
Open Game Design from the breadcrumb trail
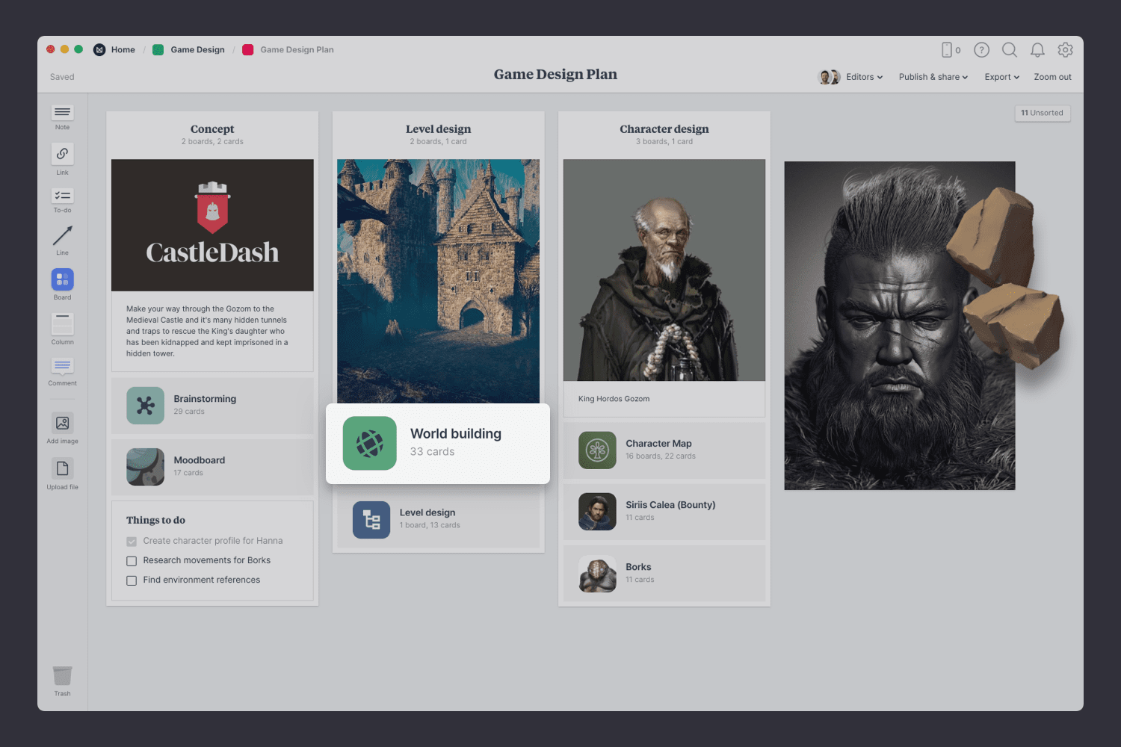[197, 49]
